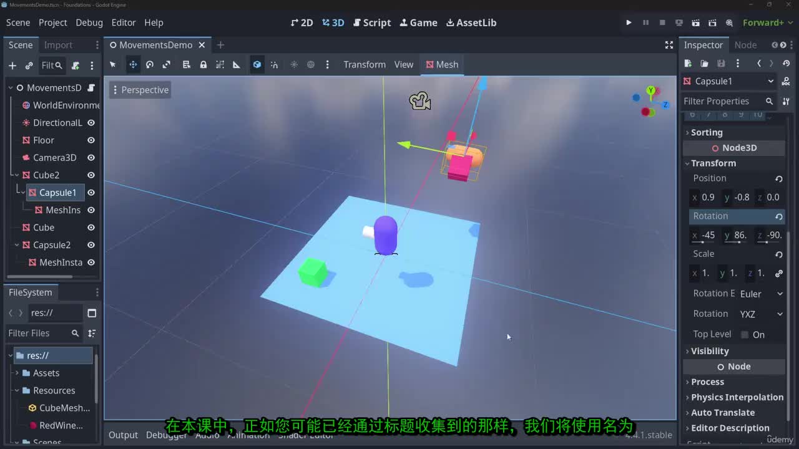Run the current scene clapperboard icon
The image size is (799, 449).
tap(696, 22)
